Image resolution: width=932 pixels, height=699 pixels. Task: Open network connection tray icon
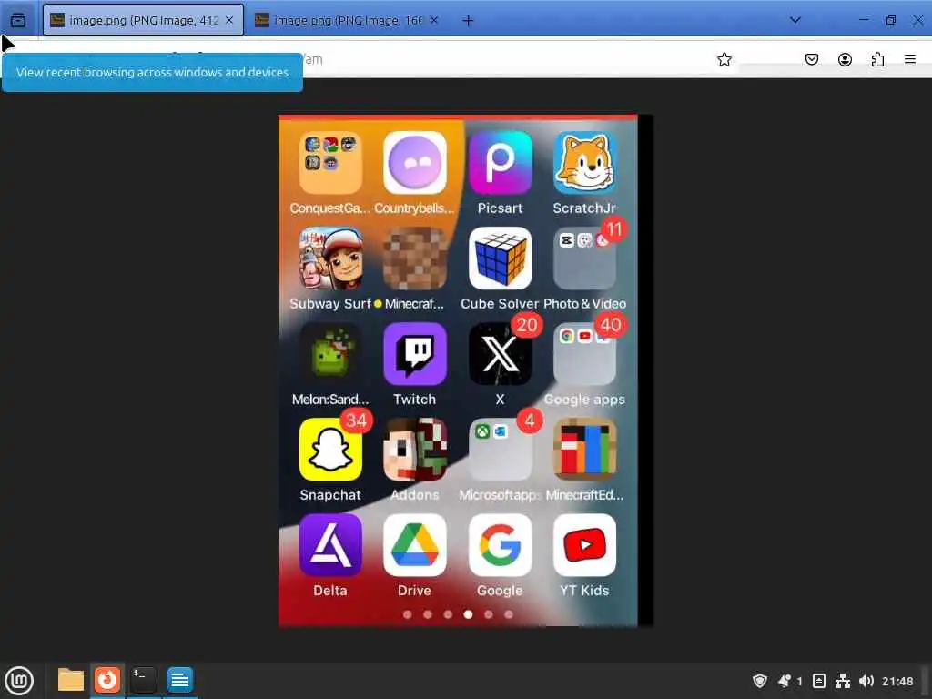point(843,681)
